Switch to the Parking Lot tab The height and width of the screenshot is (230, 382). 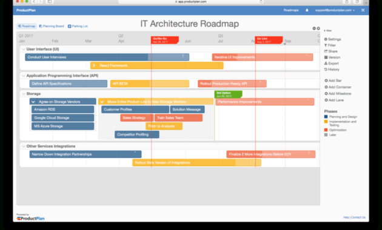click(78, 26)
